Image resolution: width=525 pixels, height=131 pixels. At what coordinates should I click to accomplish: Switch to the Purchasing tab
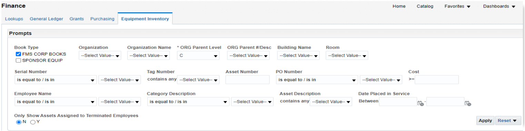point(102,19)
